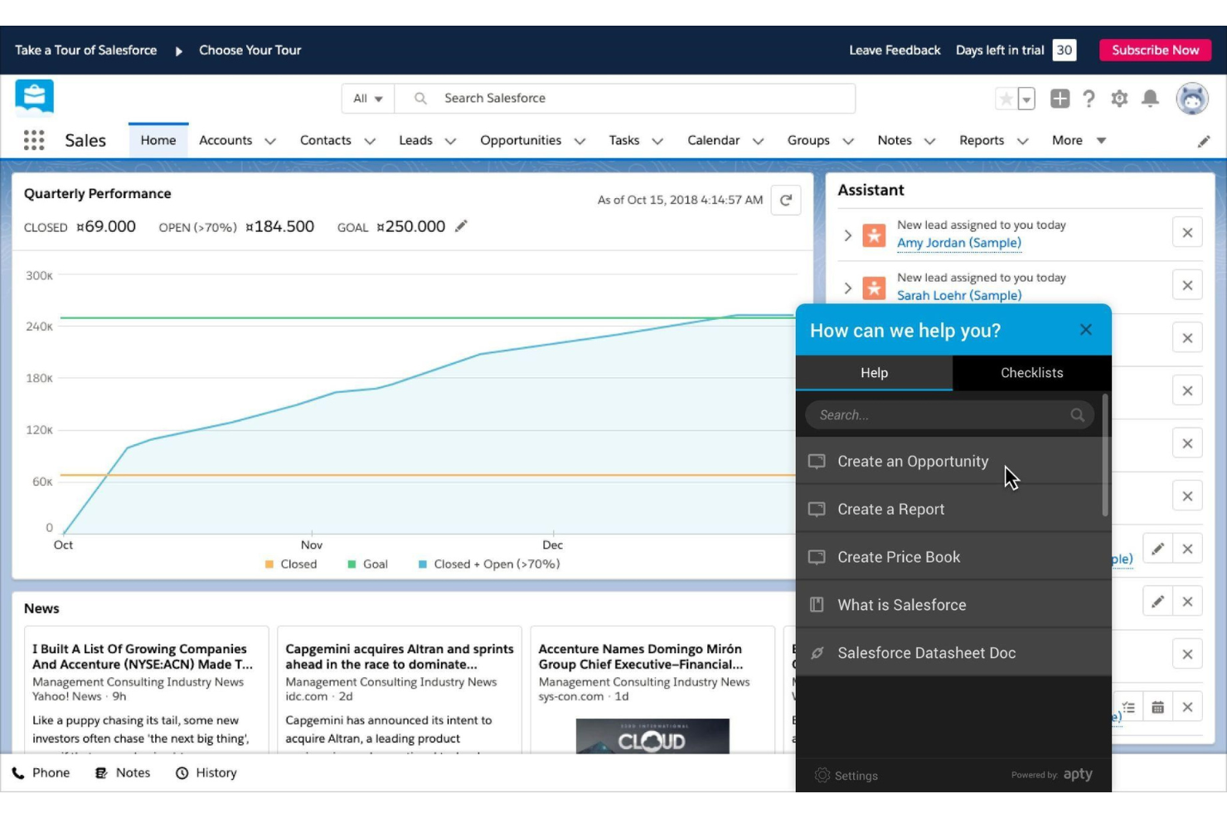Expand the Sarah Loehr assistant item

coord(847,288)
